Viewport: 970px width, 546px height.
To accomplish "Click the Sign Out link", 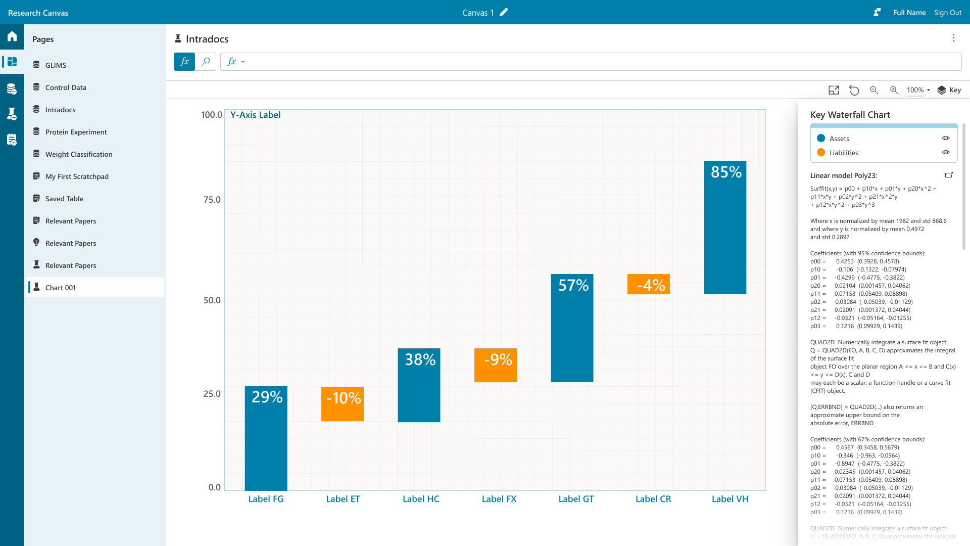I will (947, 13).
